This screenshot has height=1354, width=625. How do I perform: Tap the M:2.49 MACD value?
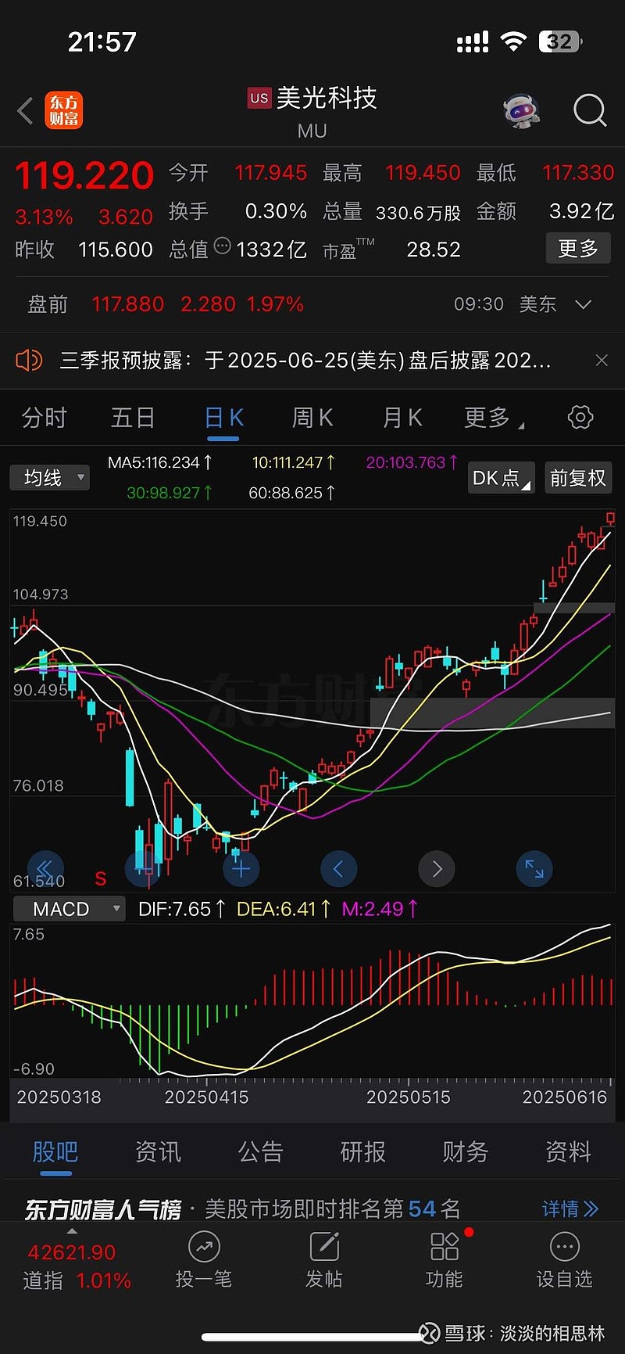[380, 909]
